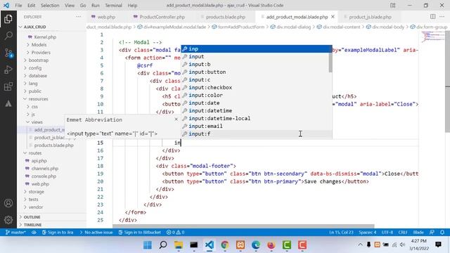Open the Run and Debug view

(x=8, y=70)
